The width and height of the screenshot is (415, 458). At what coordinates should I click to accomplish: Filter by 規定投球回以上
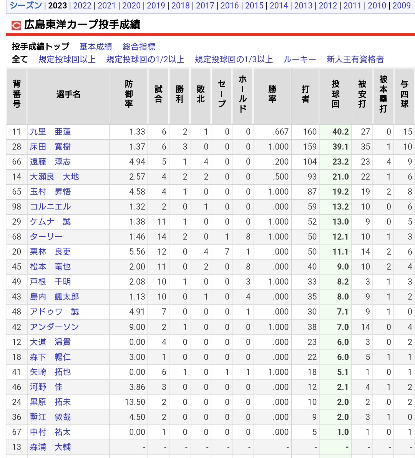pos(67,59)
